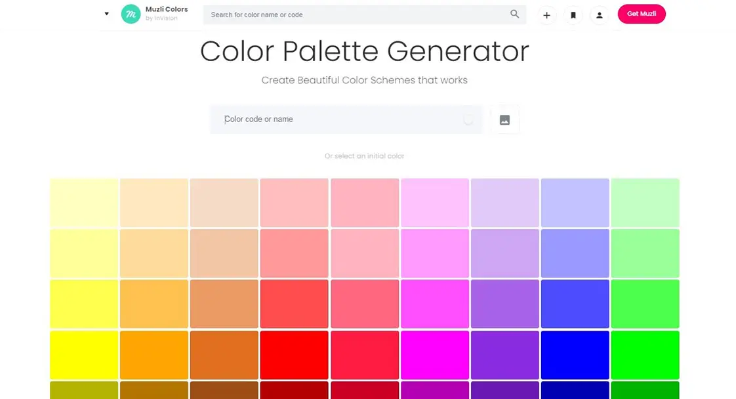
Task: Select the lightest pastel yellow swatch
Action: pos(84,203)
